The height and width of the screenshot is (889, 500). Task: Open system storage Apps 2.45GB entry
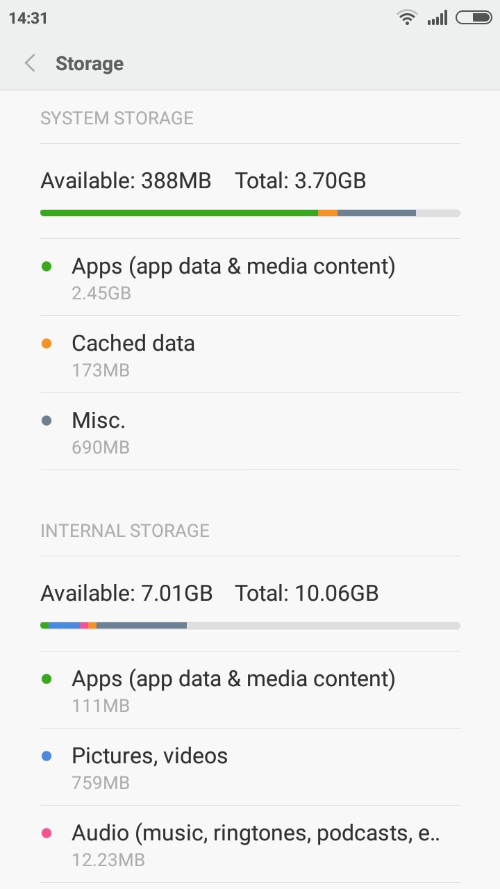(250, 277)
